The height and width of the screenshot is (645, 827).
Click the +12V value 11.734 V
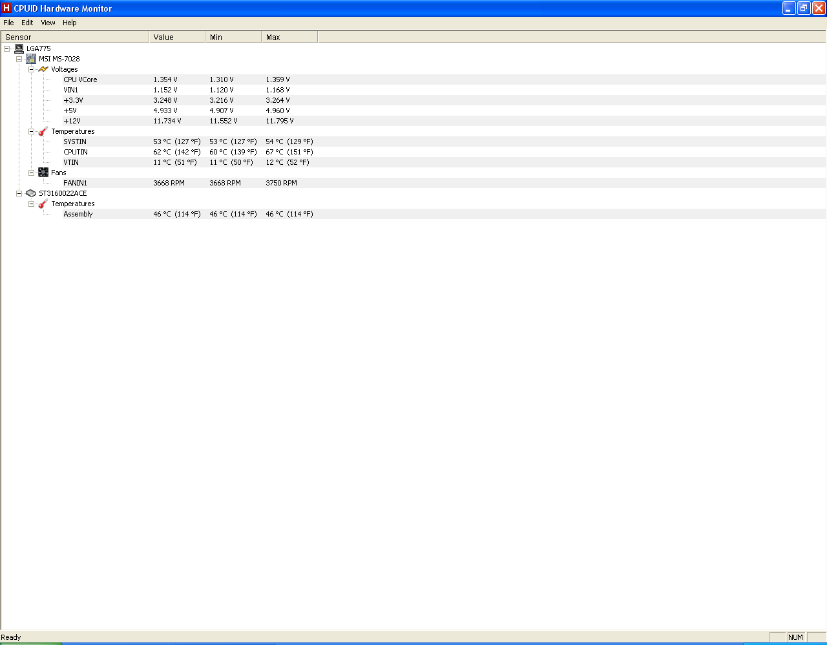(x=167, y=121)
